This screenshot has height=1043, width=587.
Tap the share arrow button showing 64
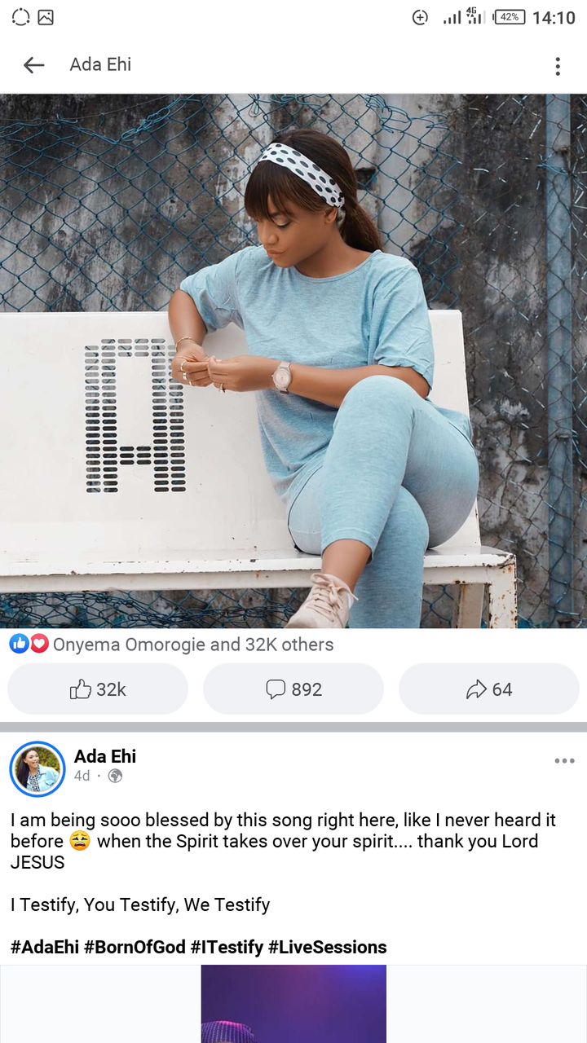point(489,689)
